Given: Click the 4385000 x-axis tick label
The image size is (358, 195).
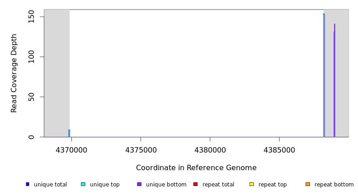Looking at the screenshot, I should pyautogui.click(x=279, y=150).
